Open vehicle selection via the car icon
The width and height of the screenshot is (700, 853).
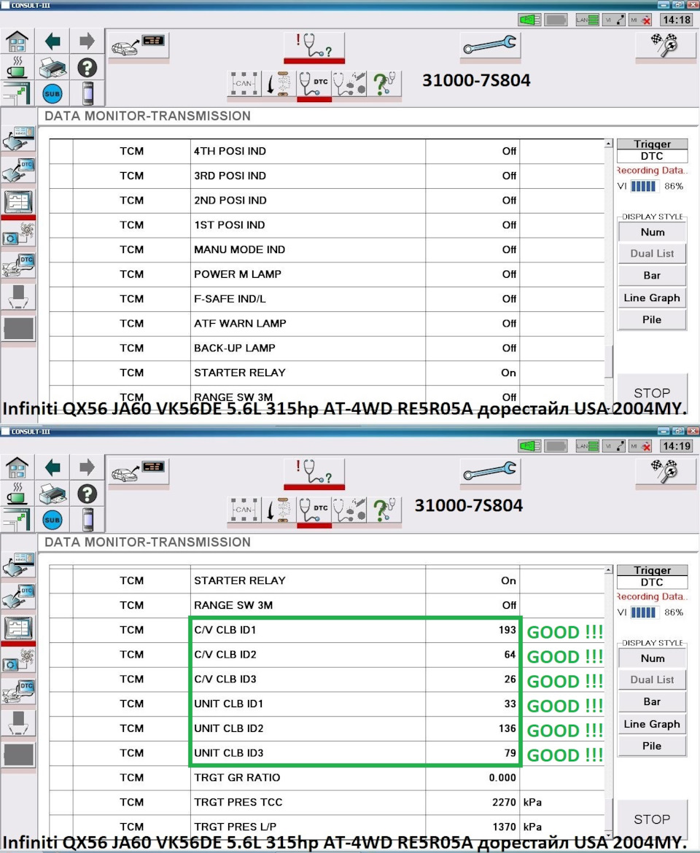(x=138, y=45)
